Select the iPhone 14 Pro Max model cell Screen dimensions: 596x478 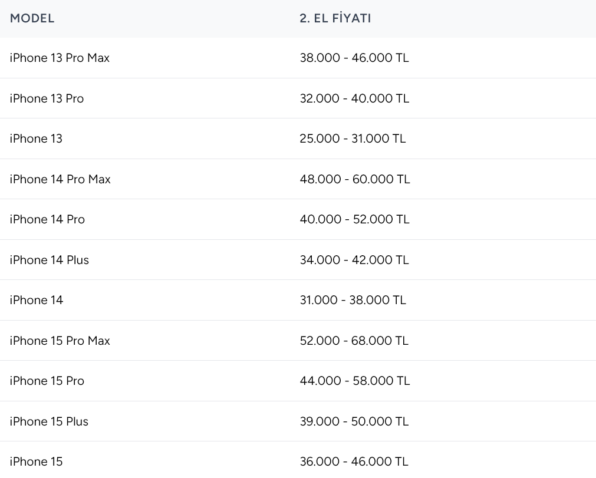(x=60, y=179)
